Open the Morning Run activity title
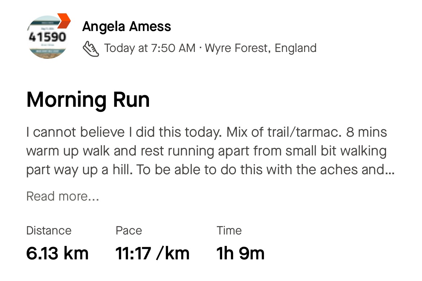This screenshot has width=422, height=281. click(x=88, y=100)
